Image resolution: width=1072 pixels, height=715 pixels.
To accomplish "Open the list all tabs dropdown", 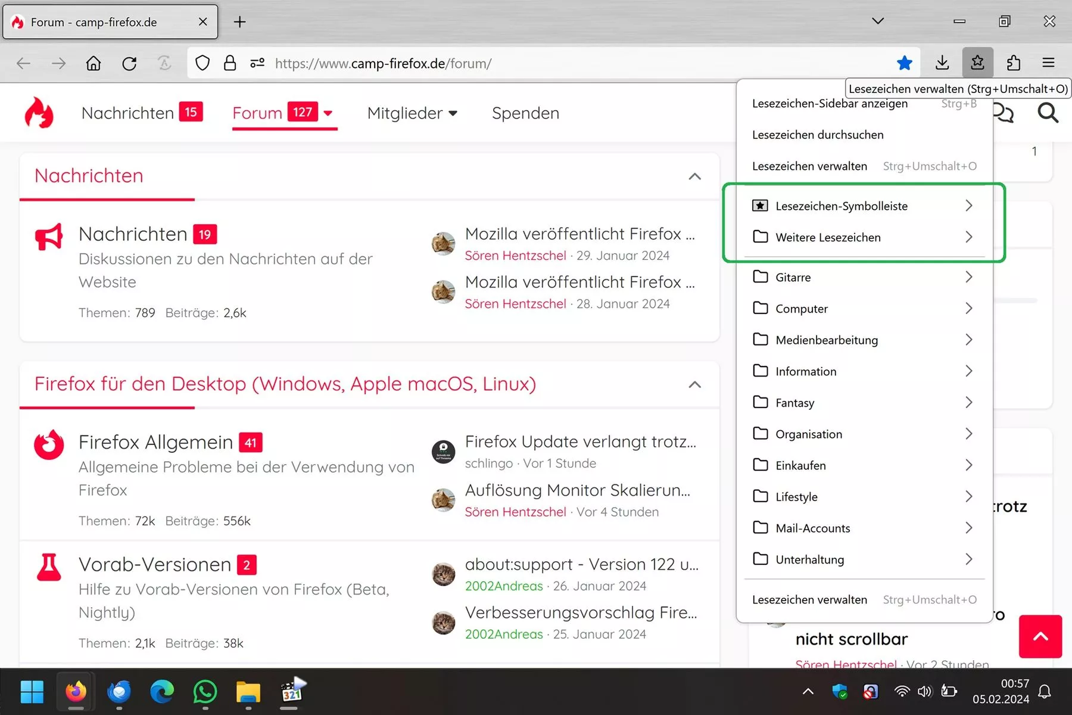I will [x=877, y=21].
